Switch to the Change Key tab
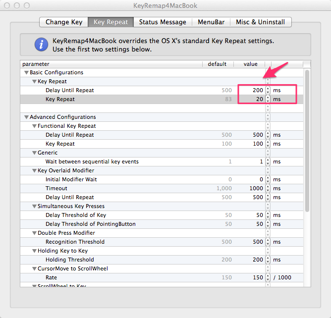Viewport: 331px width, 318px height. [64, 22]
